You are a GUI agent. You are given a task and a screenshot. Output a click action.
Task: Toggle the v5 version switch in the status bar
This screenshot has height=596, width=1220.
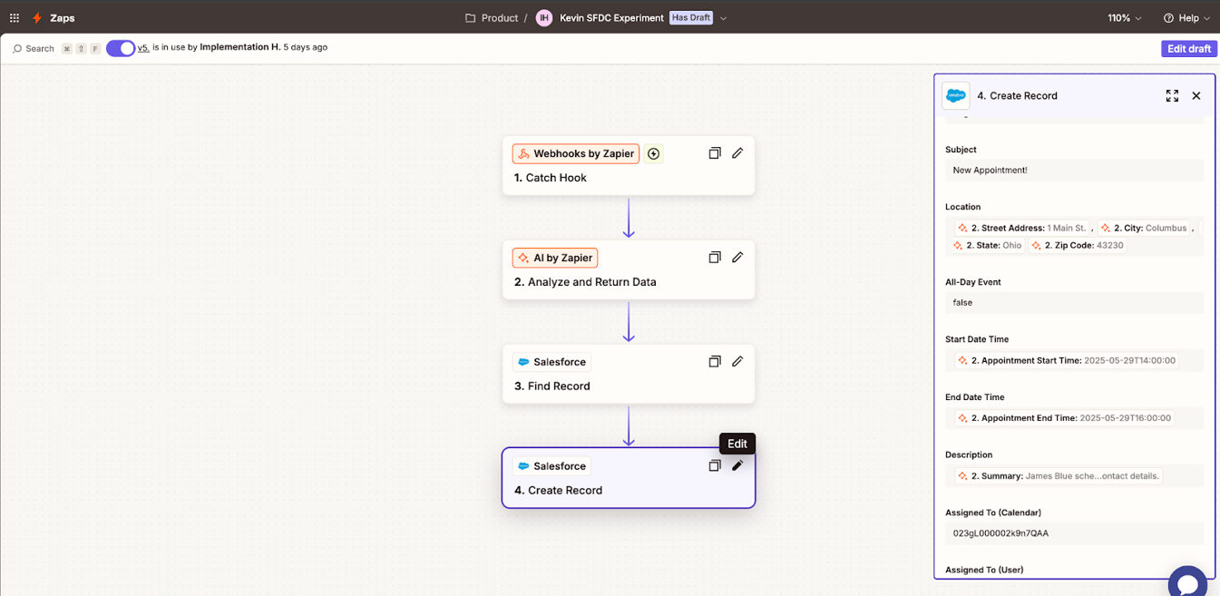coord(119,48)
